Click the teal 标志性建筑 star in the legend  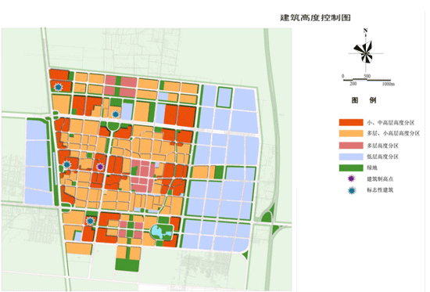(x=352, y=190)
